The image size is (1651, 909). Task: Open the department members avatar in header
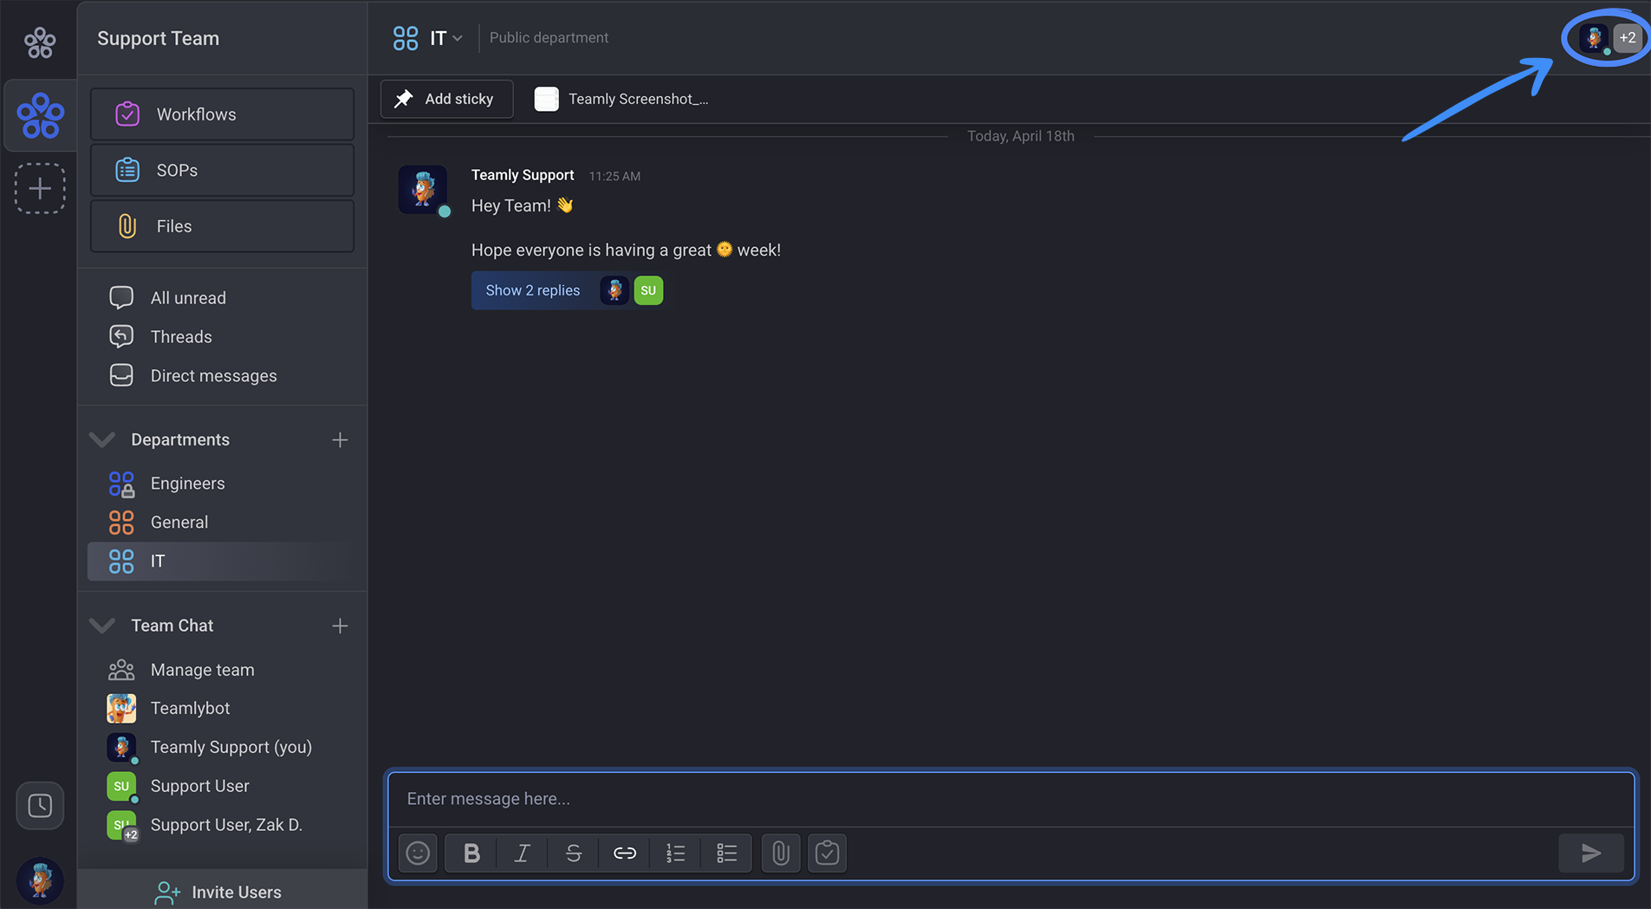1593,38
